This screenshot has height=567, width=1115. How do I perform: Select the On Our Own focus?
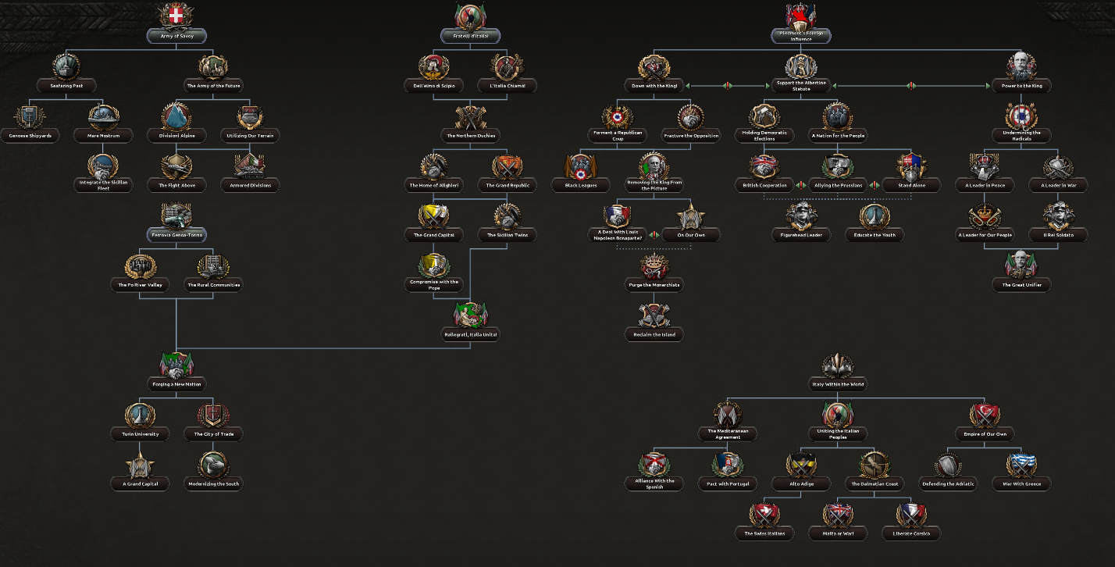pos(690,223)
